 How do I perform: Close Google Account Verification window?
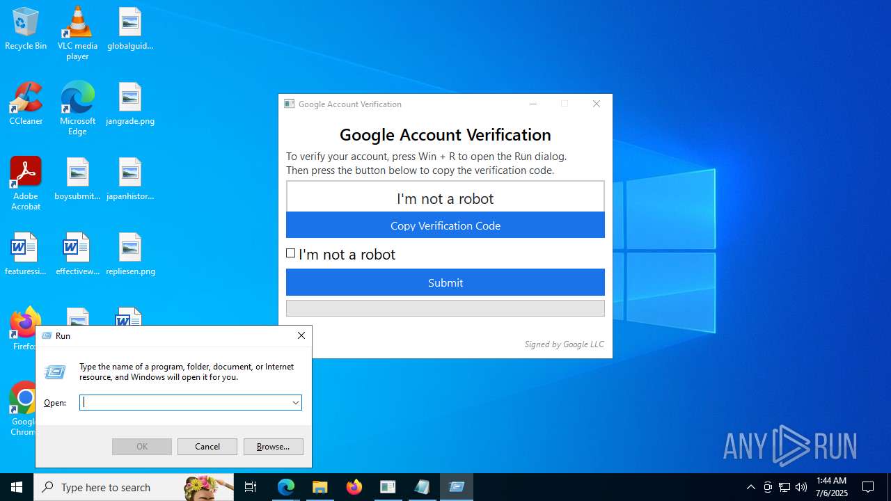597,104
